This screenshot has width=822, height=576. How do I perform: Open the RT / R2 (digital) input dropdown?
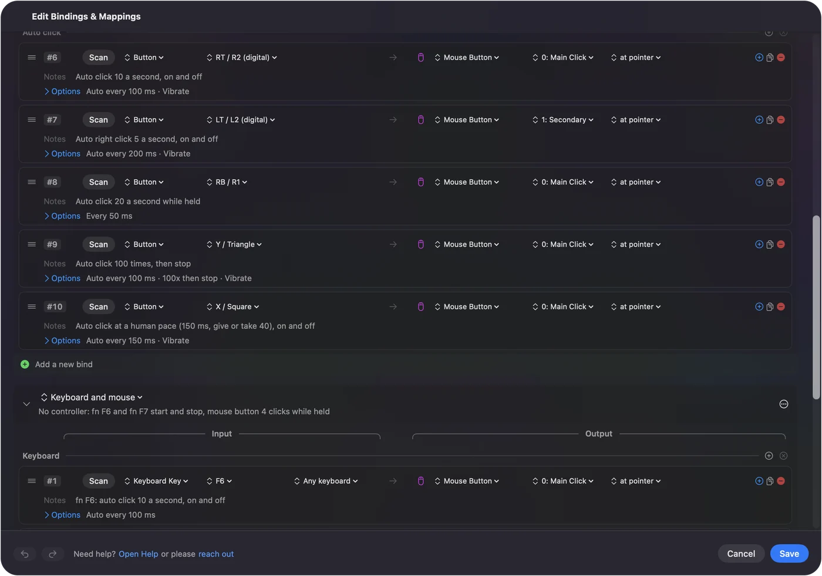click(241, 58)
